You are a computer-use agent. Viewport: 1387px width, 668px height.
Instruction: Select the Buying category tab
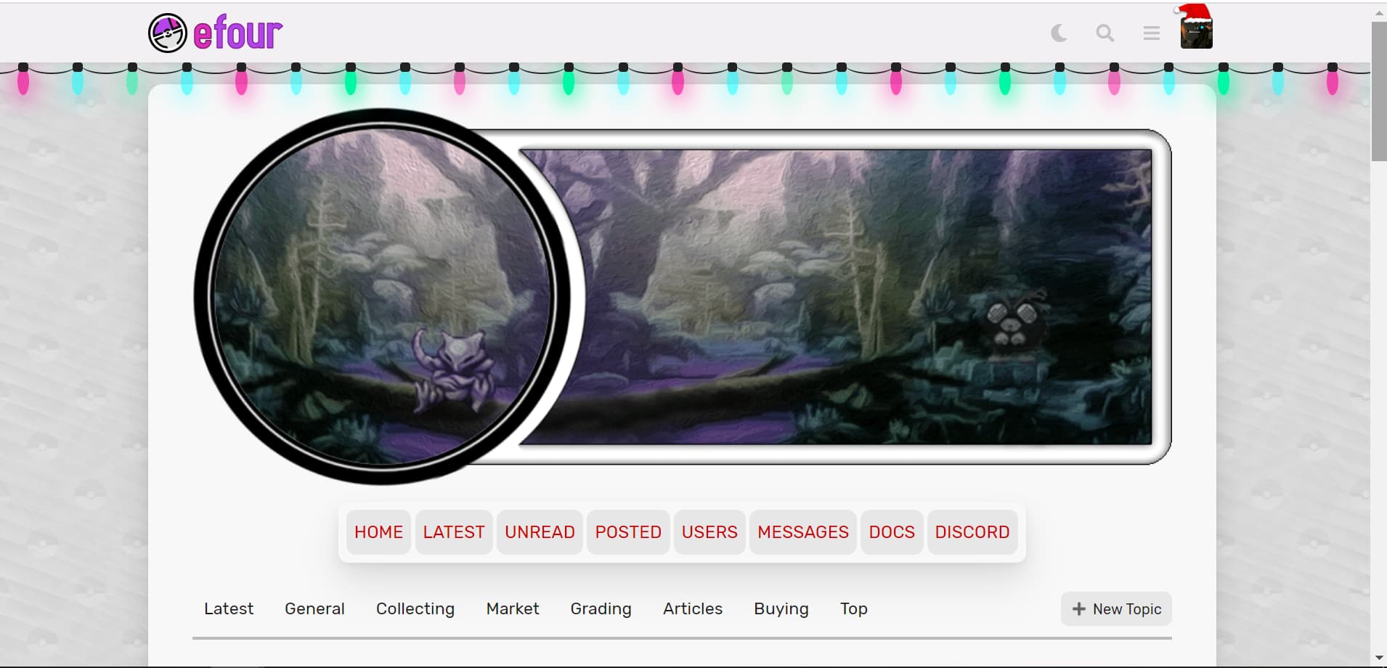click(781, 608)
